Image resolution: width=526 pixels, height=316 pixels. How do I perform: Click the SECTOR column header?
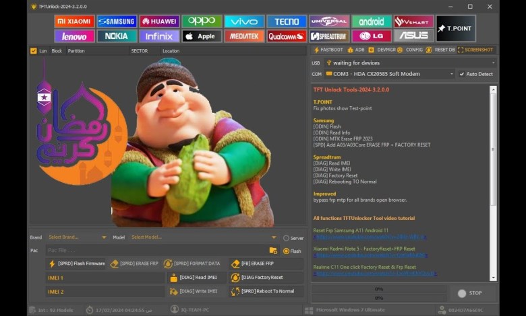coord(140,51)
